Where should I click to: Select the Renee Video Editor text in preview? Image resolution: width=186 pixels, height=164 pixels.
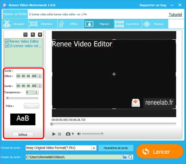82,44
